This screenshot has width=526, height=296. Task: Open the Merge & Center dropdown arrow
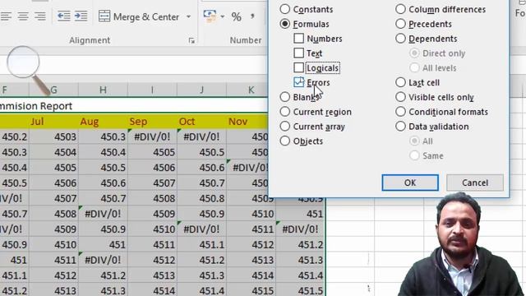click(x=188, y=16)
